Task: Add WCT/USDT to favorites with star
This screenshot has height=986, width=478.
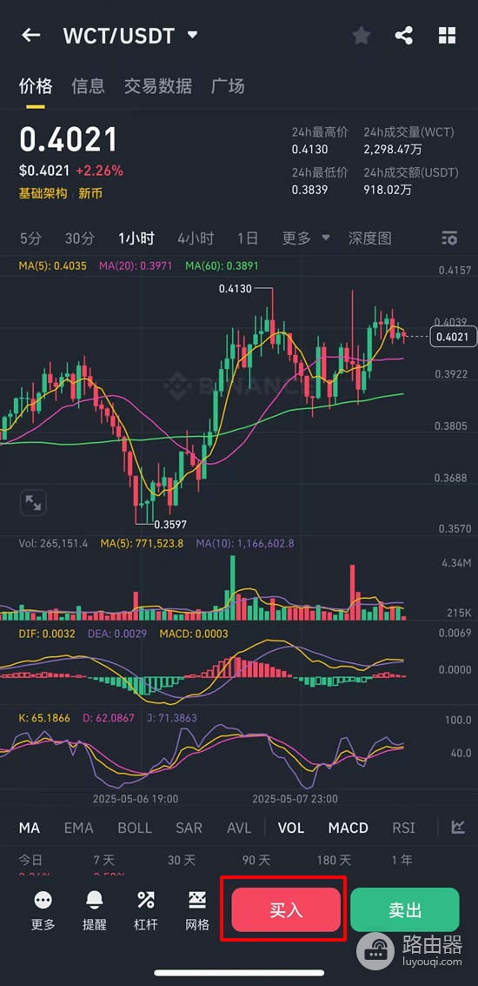Action: (x=362, y=35)
